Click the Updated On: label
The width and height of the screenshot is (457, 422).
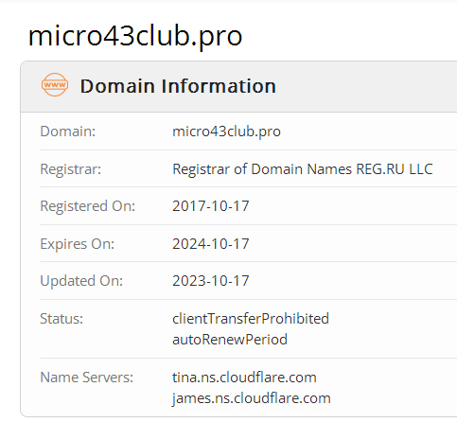[81, 281]
